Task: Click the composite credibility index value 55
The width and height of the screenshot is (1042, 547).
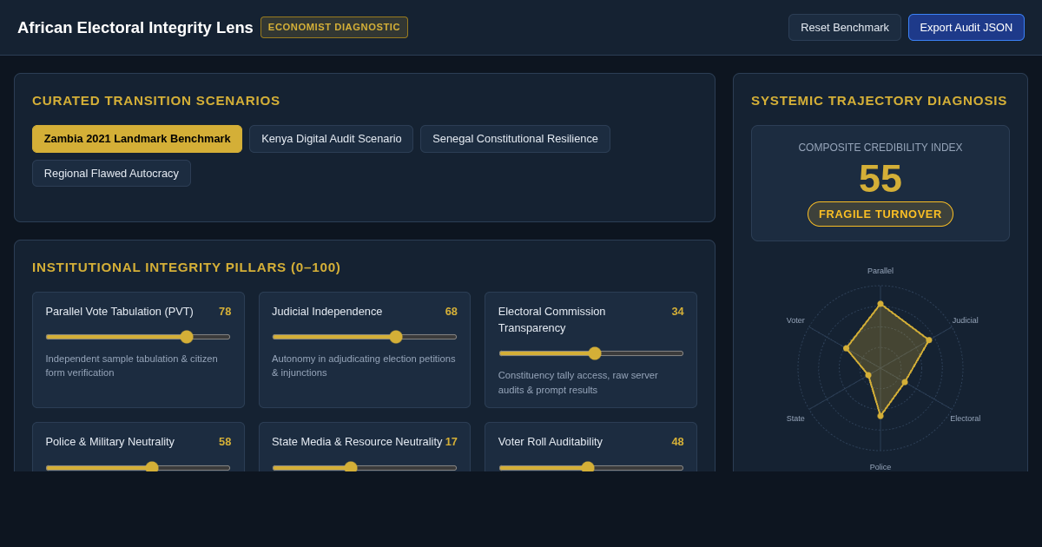Action: [880, 178]
